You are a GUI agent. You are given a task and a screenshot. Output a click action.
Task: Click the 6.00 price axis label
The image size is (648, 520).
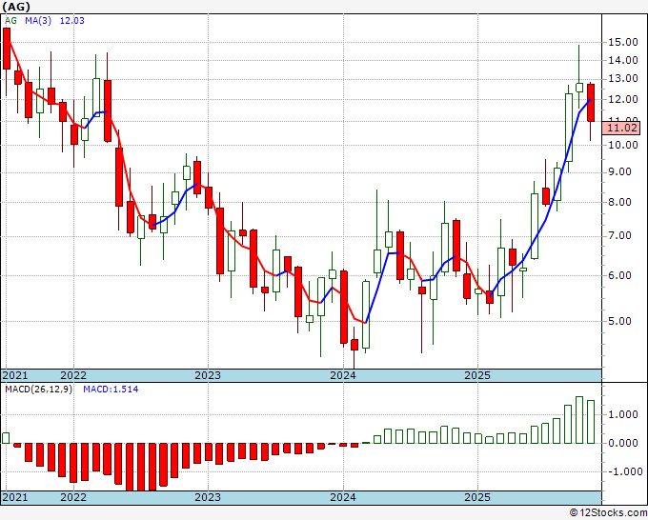pyautogui.click(x=620, y=275)
